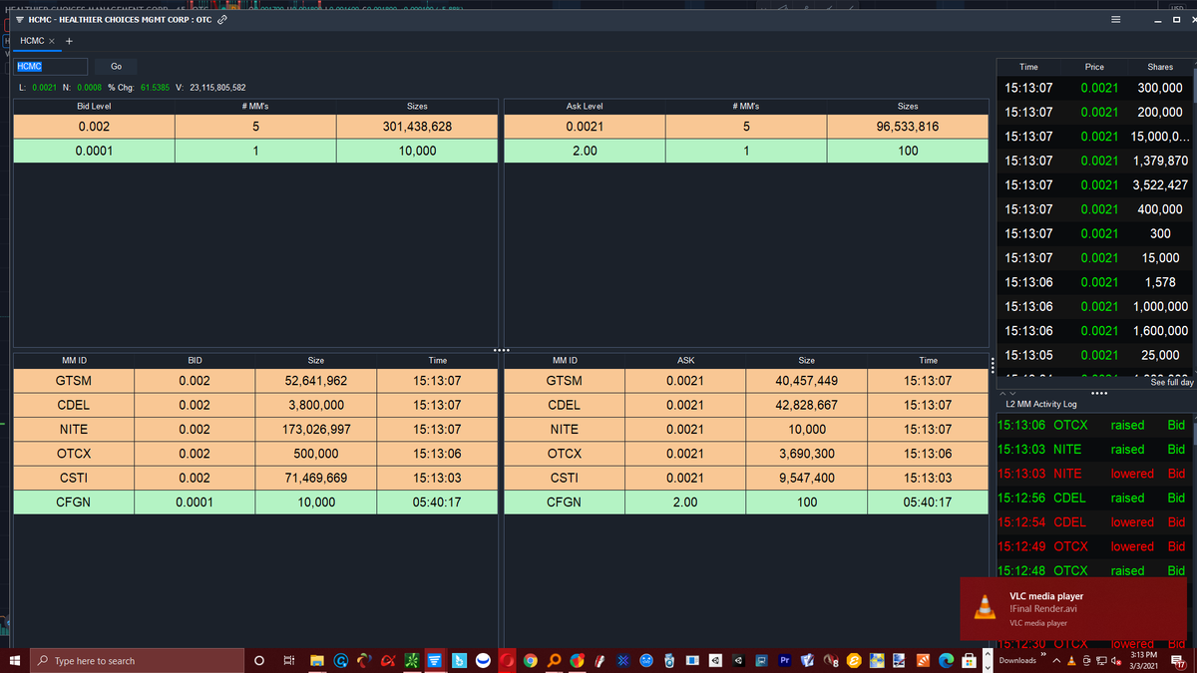Click the 23,115,805,582 volume value
Screen dimensions: 1197x673
point(217,88)
